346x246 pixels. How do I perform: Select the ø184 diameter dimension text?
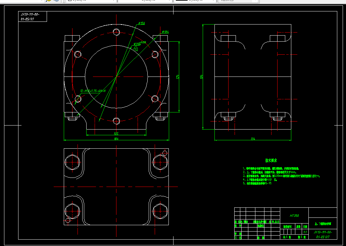(x=165, y=32)
